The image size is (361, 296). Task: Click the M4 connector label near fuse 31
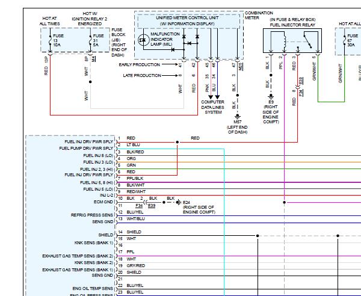[93, 59]
